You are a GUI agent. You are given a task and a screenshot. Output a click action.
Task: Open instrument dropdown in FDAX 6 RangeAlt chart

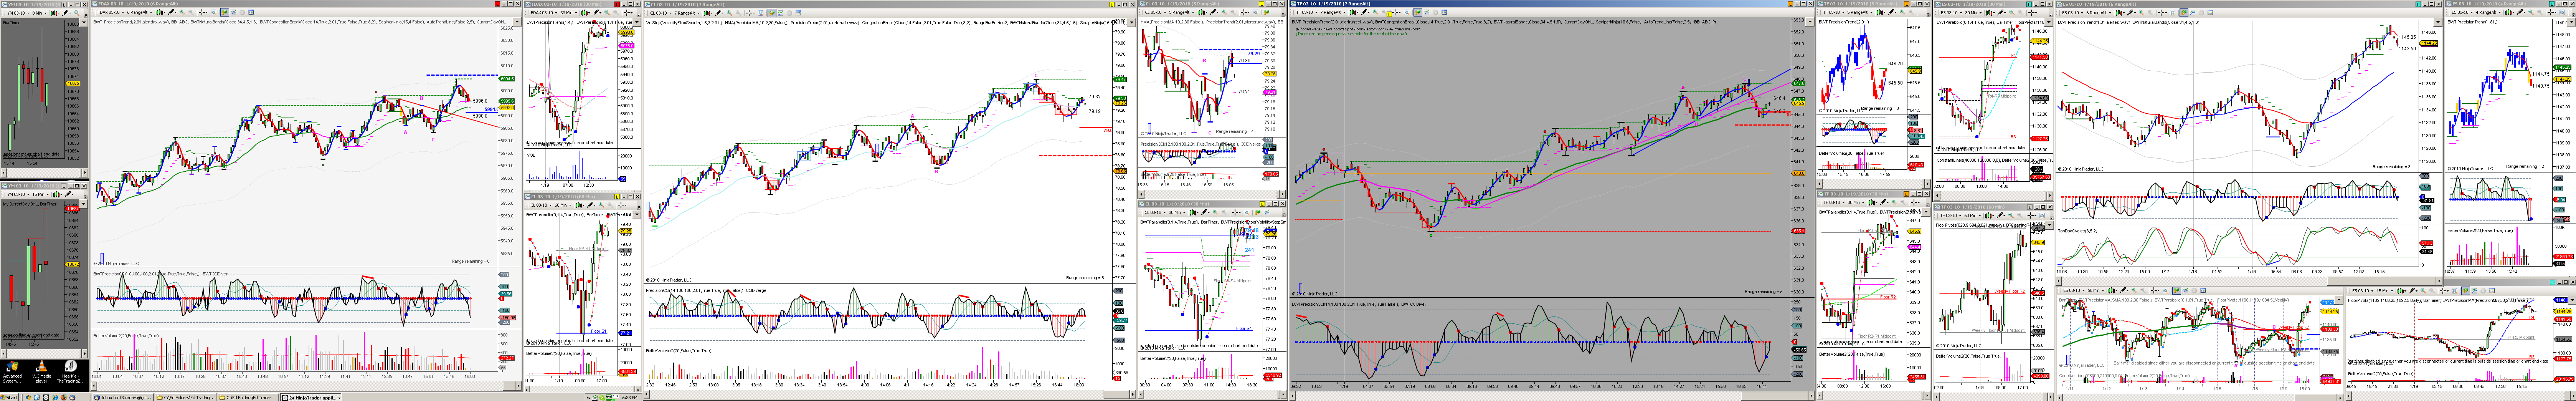pos(111,12)
